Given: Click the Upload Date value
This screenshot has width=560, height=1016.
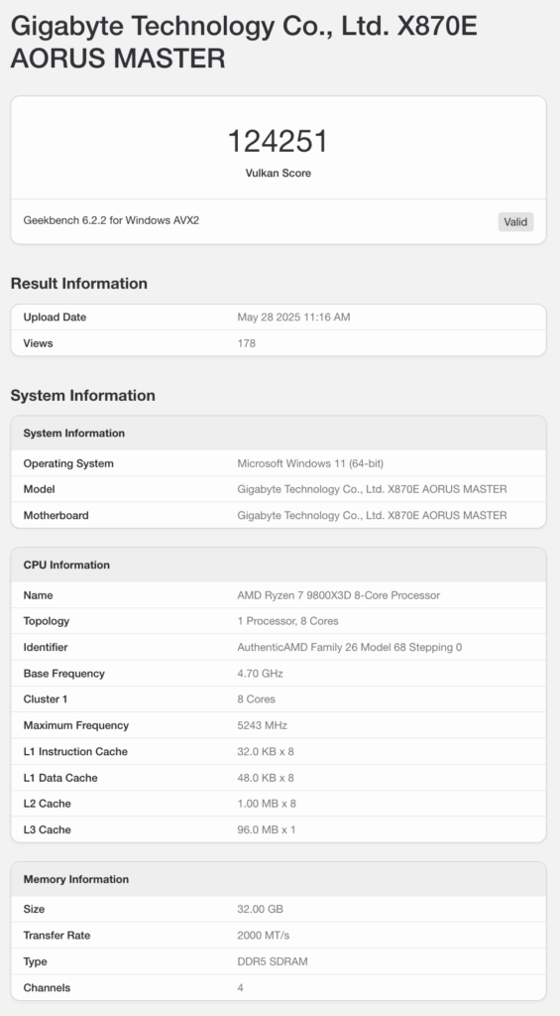Looking at the screenshot, I should (x=294, y=317).
